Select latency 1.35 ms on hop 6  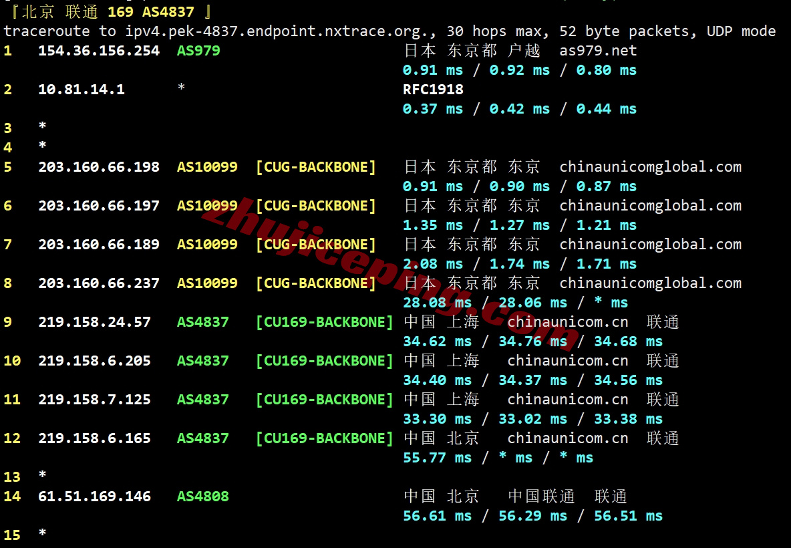433,225
